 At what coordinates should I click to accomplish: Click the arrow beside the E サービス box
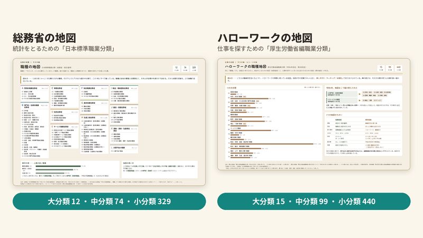point(360,100)
